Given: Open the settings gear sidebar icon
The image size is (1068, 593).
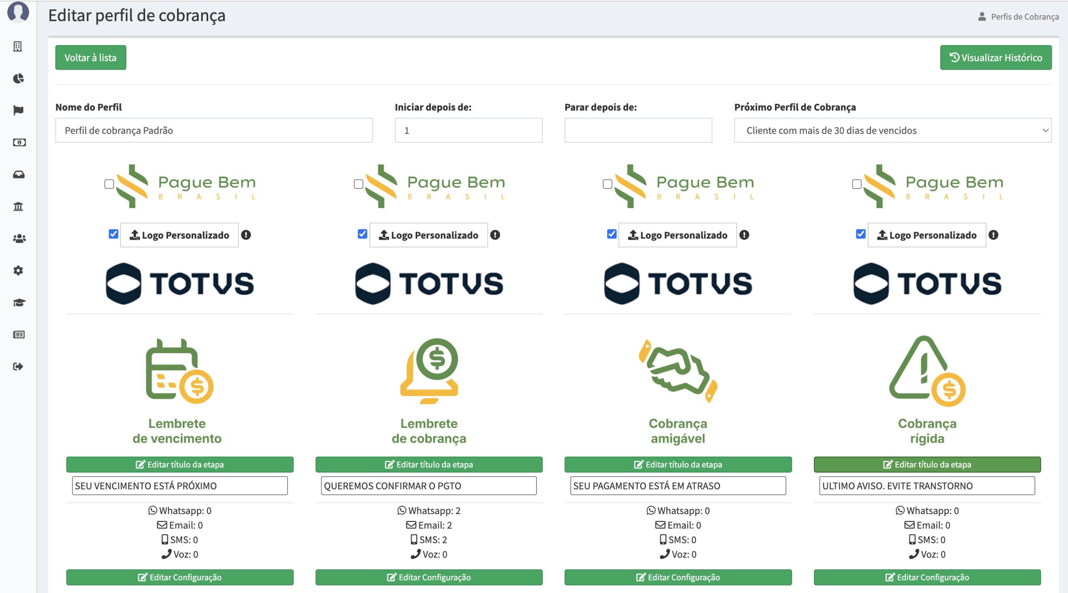Looking at the screenshot, I should pyautogui.click(x=18, y=271).
